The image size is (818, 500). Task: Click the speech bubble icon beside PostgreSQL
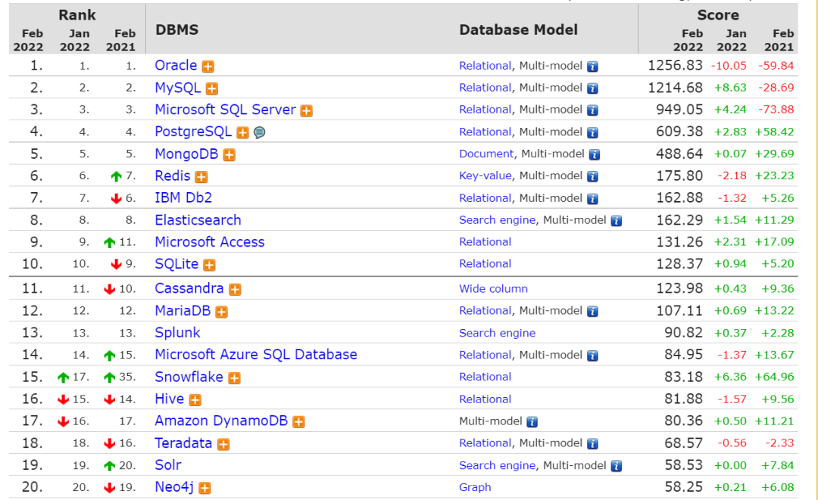coord(259,132)
